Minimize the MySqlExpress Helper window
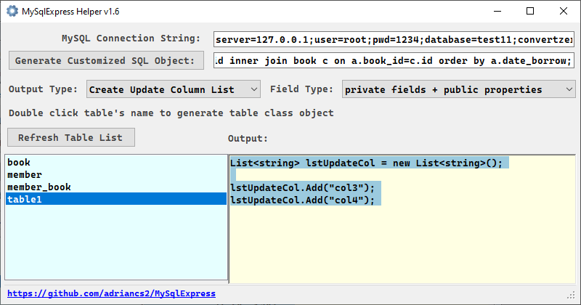The image size is (581, 305). click(497, 11)
